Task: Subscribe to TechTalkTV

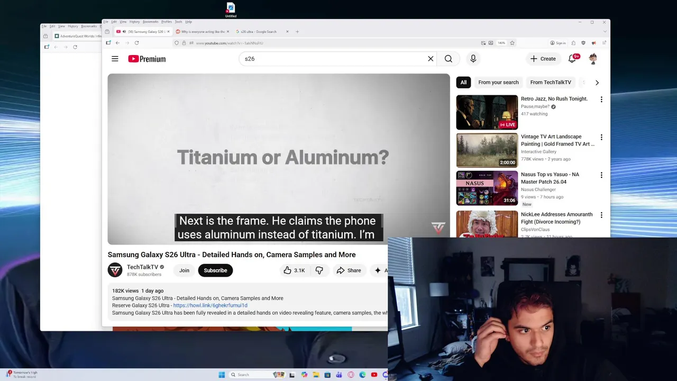Action: [215, 270]
